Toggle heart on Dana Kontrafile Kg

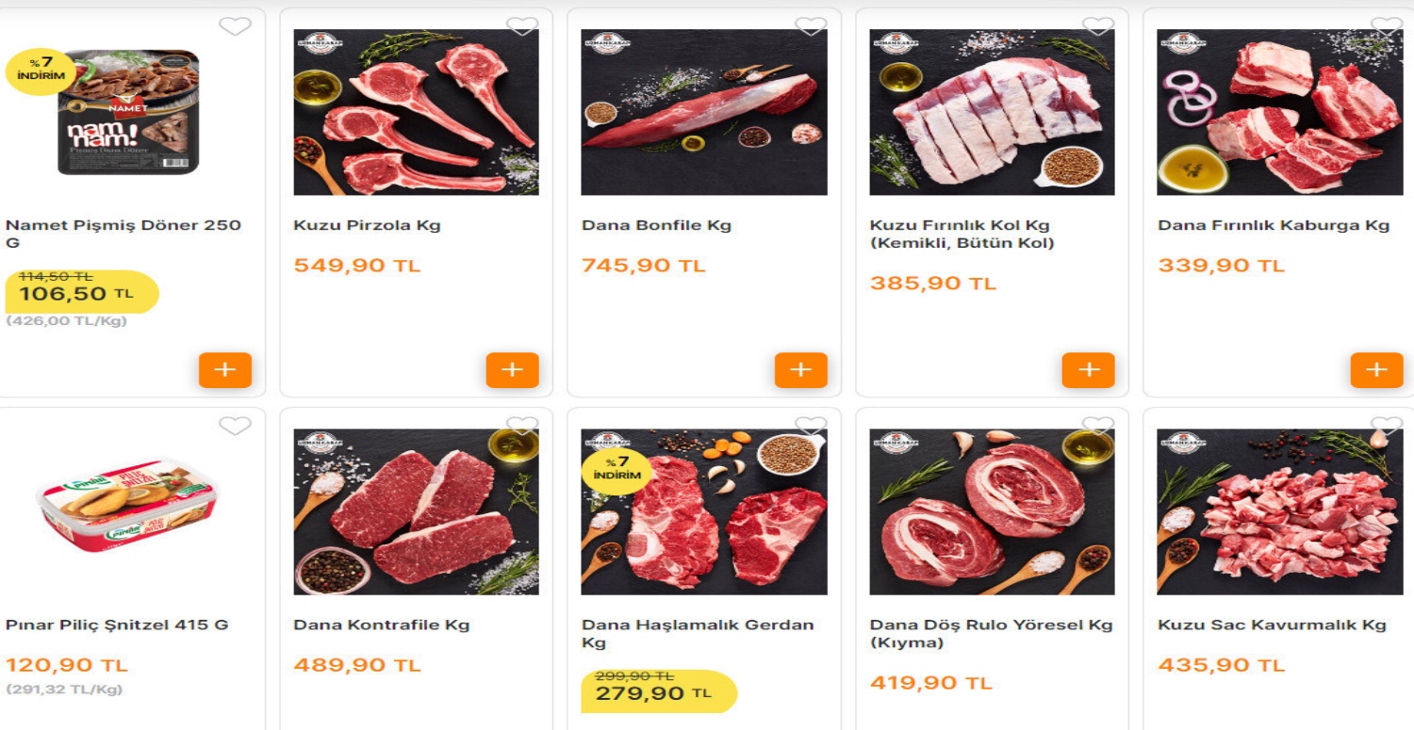tap(522, 427)
